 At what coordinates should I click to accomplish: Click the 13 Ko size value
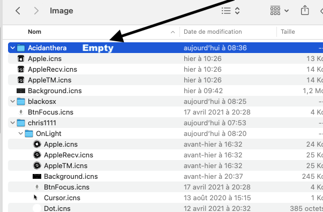click(x=314, y=58)
